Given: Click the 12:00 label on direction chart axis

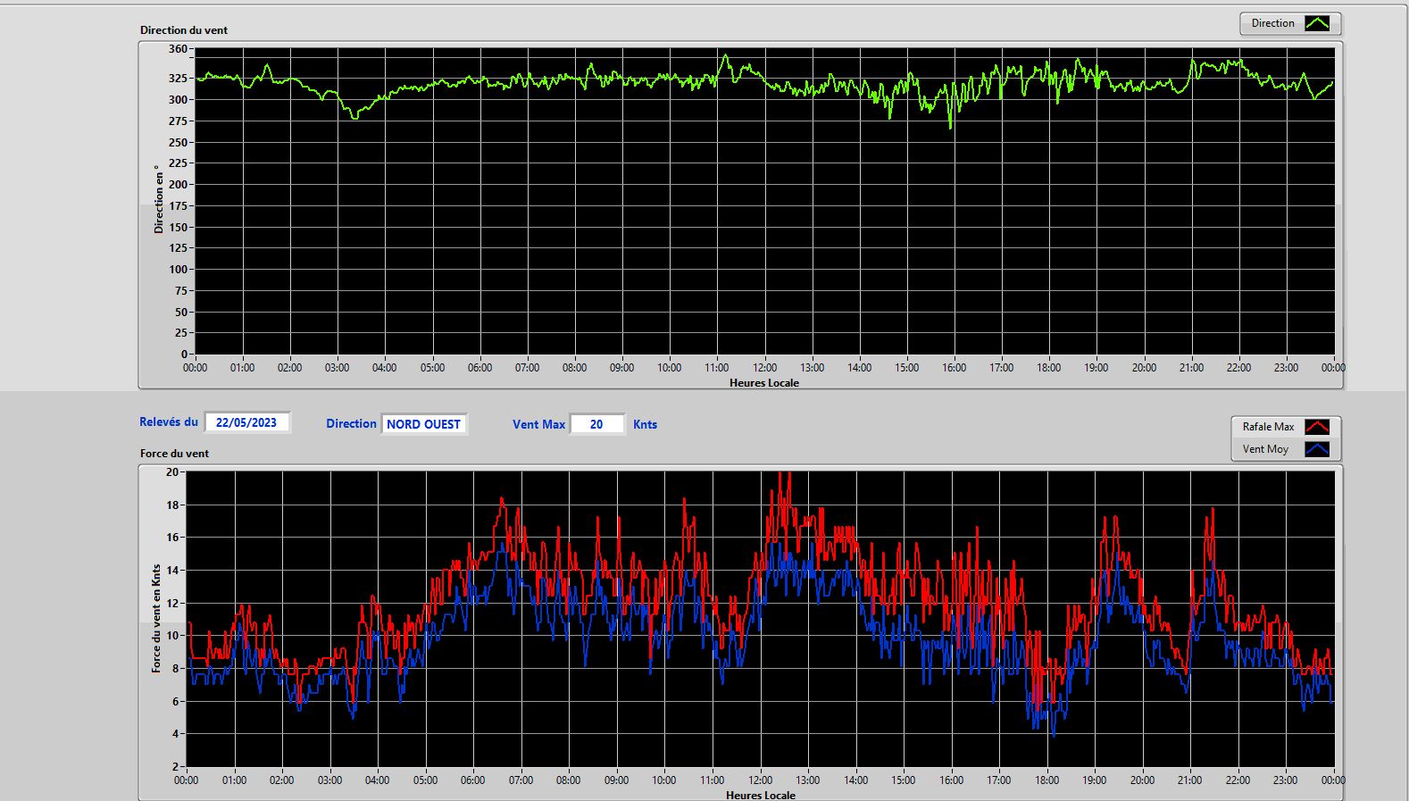Looking at the screenshot, I should pos(764,368).
